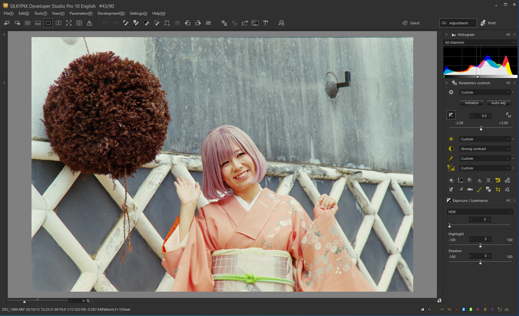Open the brush retouch tool icon
This screenshot has height=316, width=519.
(479, 189)
